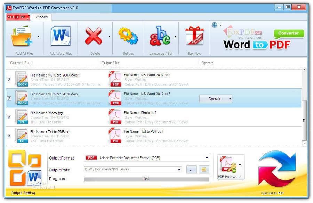Click the Convert to PDF label
Image resolution: width=313 pixels, height=203 pixels.
pyautogui.click(x=272, y=193)
